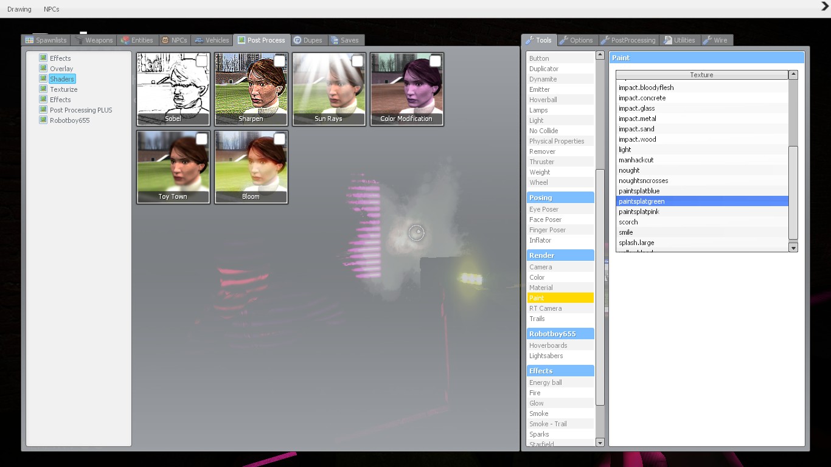Collapse the Posing tool category header
The height and width of the screenshot is (467, 831).
click(560, 198)
